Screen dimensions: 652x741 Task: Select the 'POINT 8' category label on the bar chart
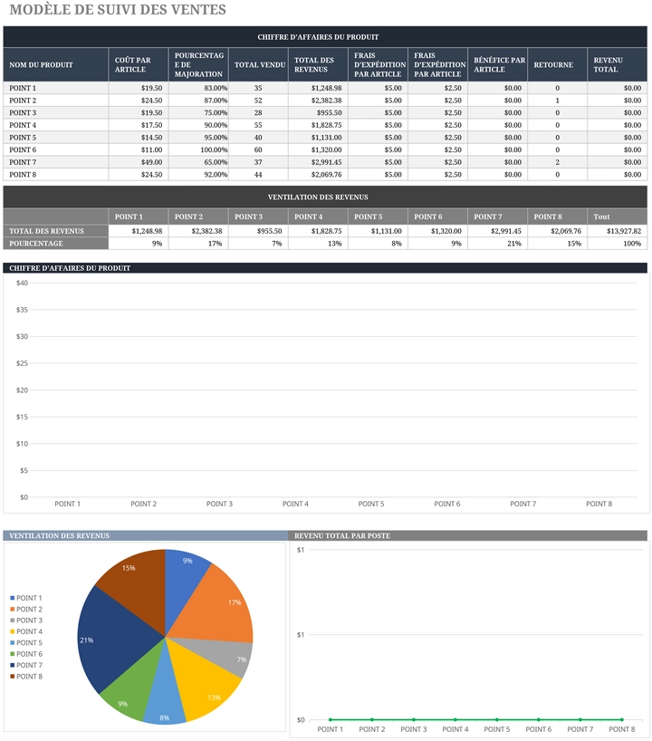tap(599, 504)
